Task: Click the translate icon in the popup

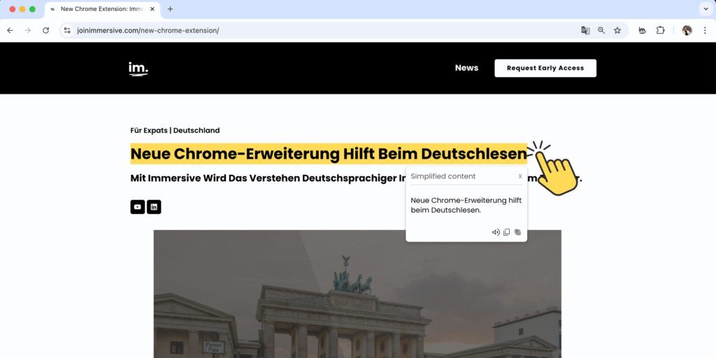Action: (518, 232)
